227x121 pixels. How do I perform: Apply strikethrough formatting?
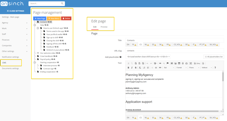pyautogui.click(x=136, y=68)
